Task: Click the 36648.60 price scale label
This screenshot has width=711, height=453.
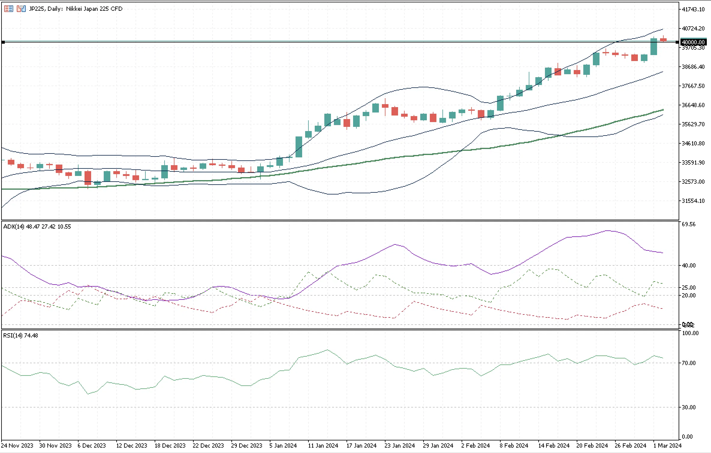Action: (x=693, y=105)
